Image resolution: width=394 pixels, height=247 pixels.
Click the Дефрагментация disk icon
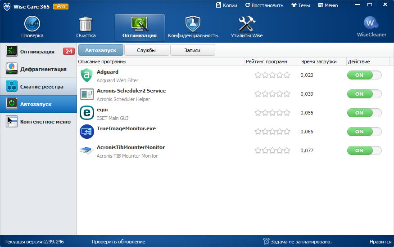[x=12, y=69]
